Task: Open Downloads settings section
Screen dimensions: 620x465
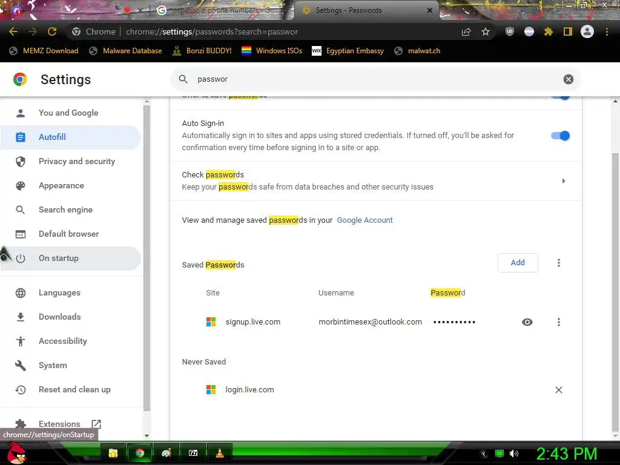Action: (x=70, y=317)
